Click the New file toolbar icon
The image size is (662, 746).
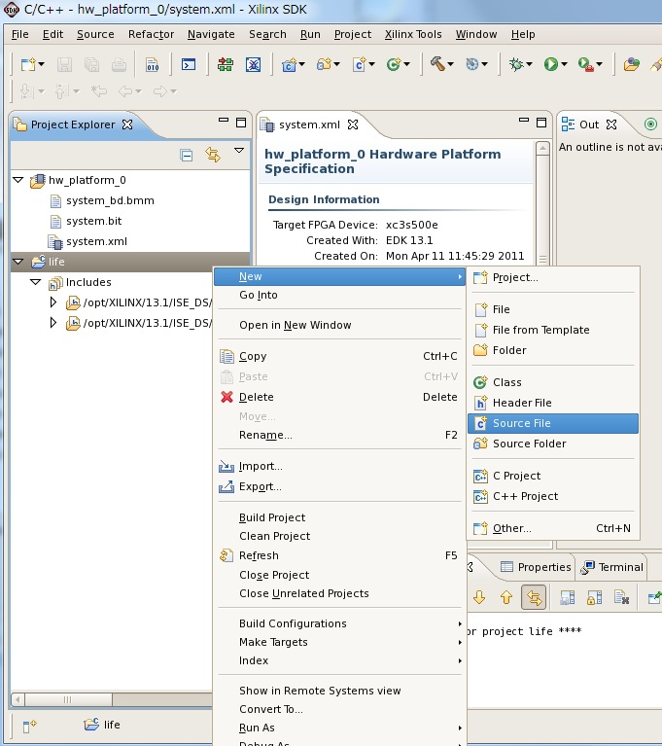click(x=28, y=64)
